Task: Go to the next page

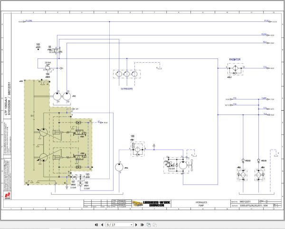Action: [136, 225]
